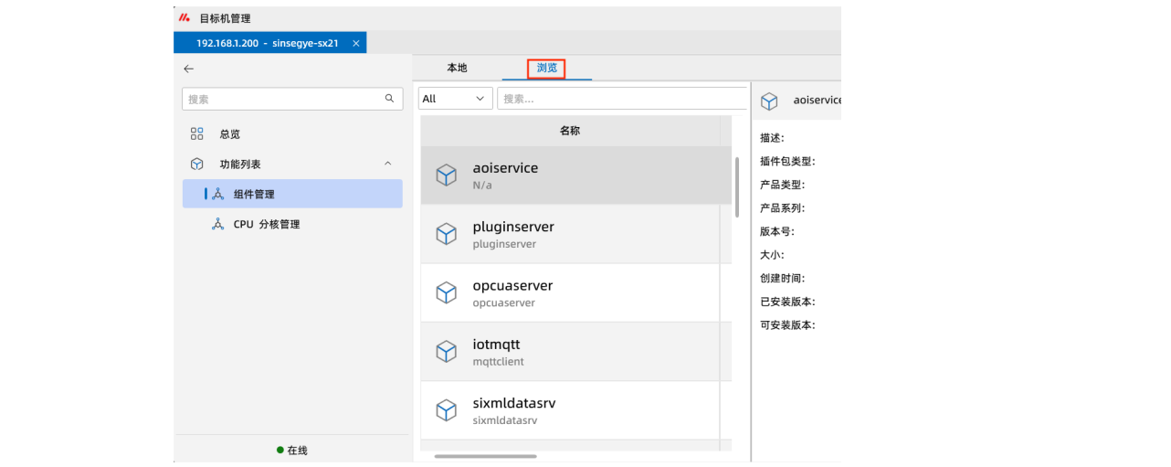Click the iotmqtt package cube icon
1171x467 pixels.
point(446,352)
